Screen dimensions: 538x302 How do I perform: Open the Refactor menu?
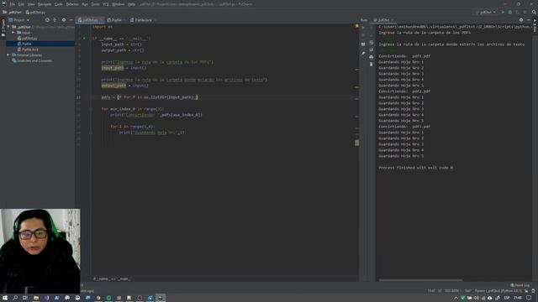point(72,4)
